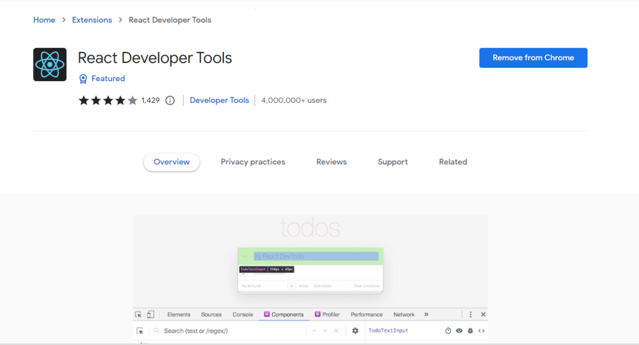The height and width of the screenshot is (345, 639).
Task: Select the Elements DevTools tab
Action: 179,314
